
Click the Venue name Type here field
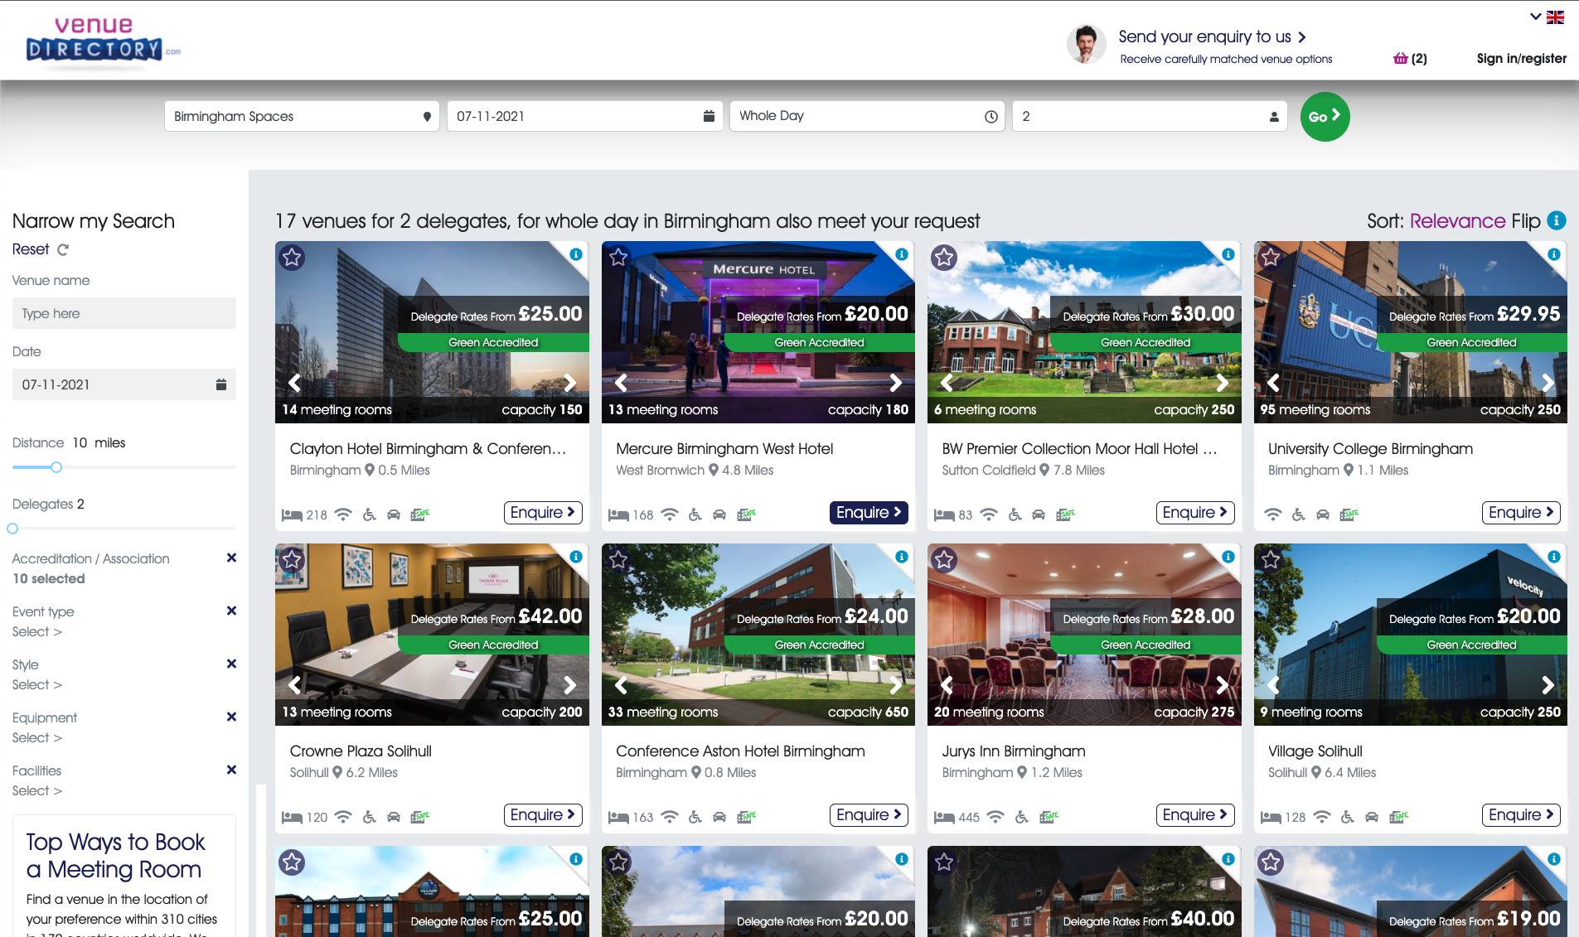(x=124, y=313)
